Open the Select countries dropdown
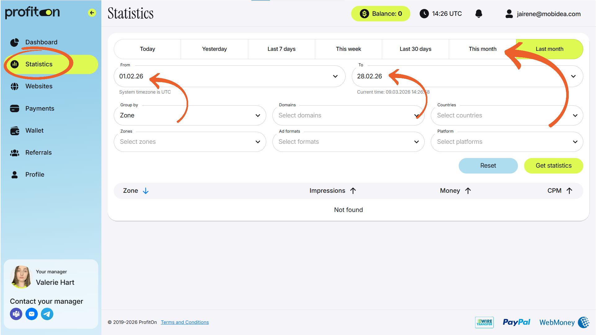596x335 pixels. [x=507, y=115]
